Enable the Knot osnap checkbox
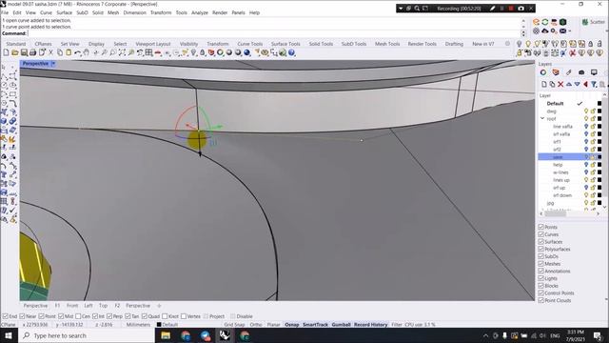This screenshot has width=609, height=343. point(165,316)
